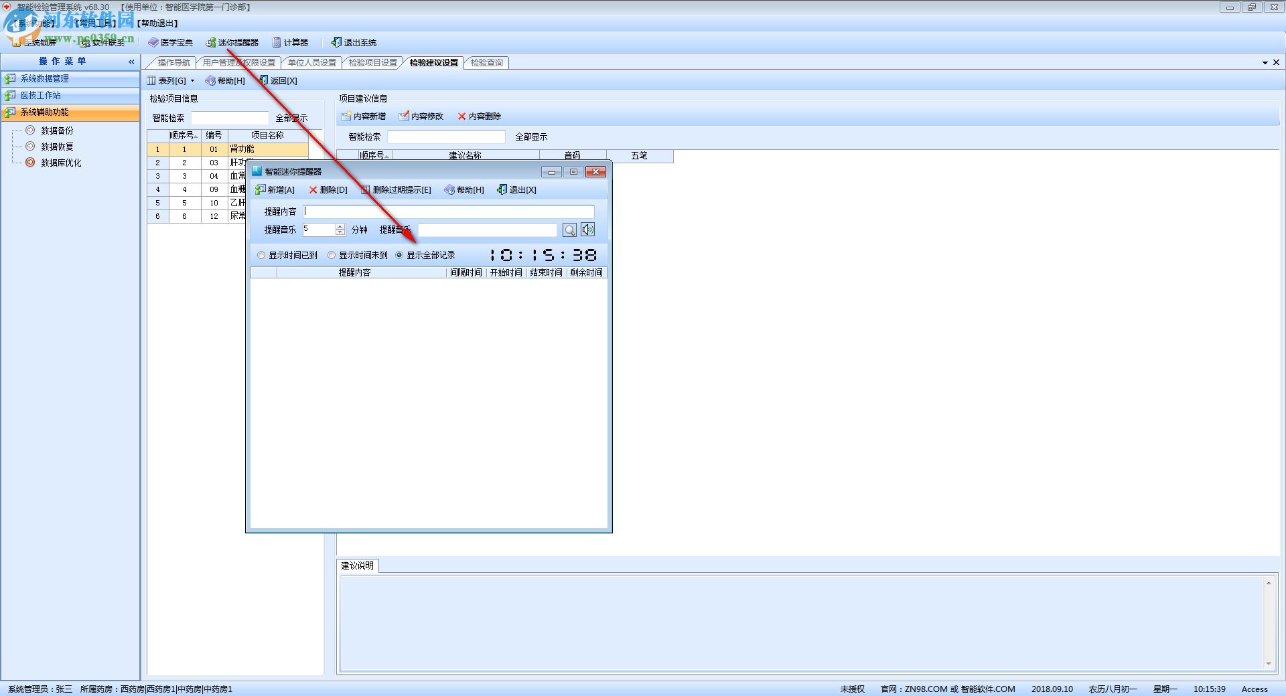Browse for reminder music with magnifier icon
Image resolution: width=1286 pixels, height=696 pixels.
(569, 230)
